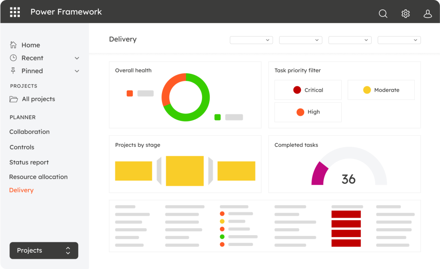This screenshot has height=269, width=440.
Task: Click the Pinned pushpin icon
Action: [x=13, y=71]
